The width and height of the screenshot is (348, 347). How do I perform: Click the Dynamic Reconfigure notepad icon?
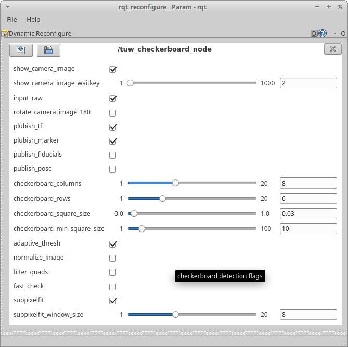coord(5,34)
